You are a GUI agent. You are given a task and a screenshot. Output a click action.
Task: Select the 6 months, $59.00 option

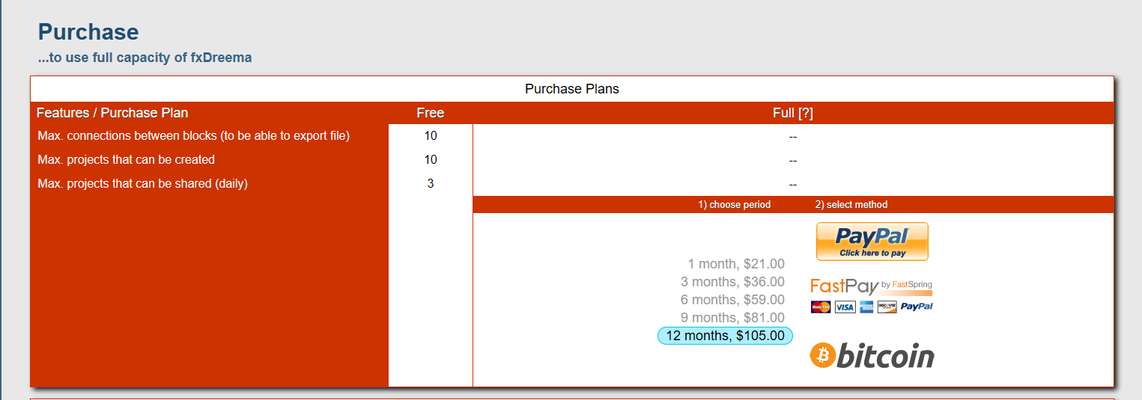click(x=732, y=300)
